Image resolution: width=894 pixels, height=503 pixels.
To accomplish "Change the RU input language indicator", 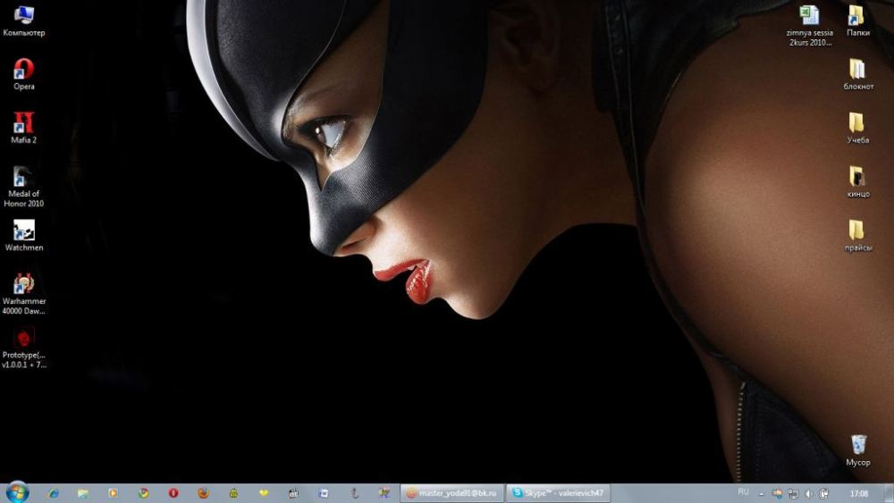I will (744, 492).
